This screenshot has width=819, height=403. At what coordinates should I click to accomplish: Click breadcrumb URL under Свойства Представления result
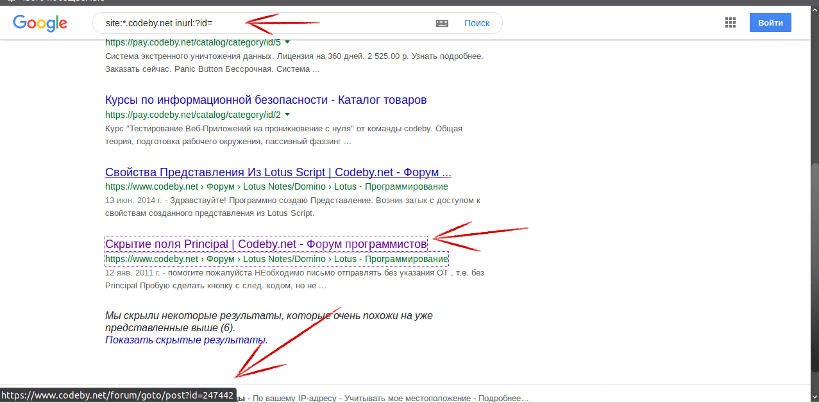[276, 187]
